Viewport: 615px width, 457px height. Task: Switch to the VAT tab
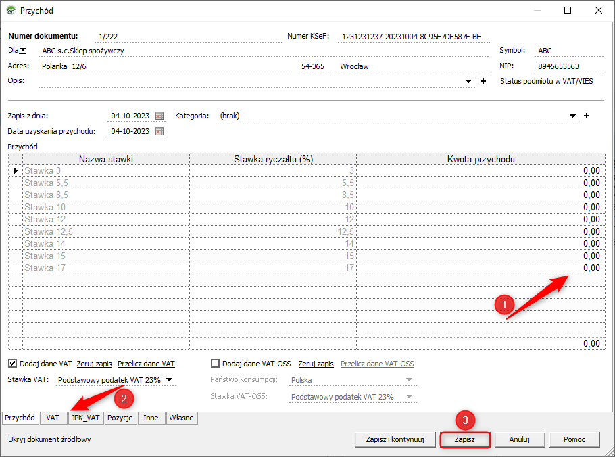pos(53,418)
